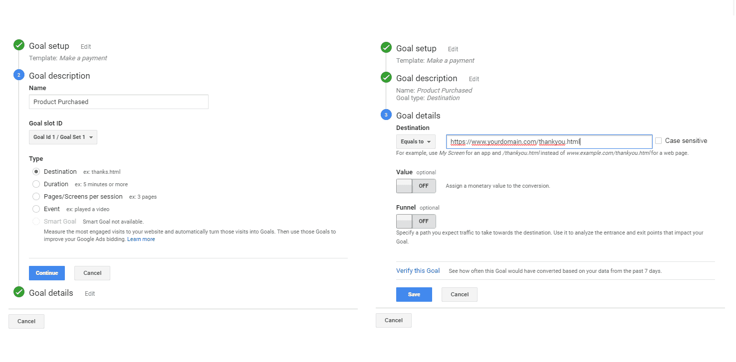Click 'ex: thanks.html' hint text
736x362 pixels.
tap(102, 172)
